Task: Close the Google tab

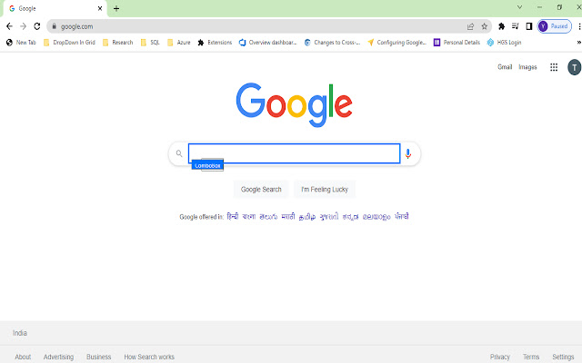Action: click(x=100, y=8)
